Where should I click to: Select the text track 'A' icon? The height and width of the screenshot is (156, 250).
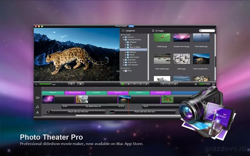(37, 112)
